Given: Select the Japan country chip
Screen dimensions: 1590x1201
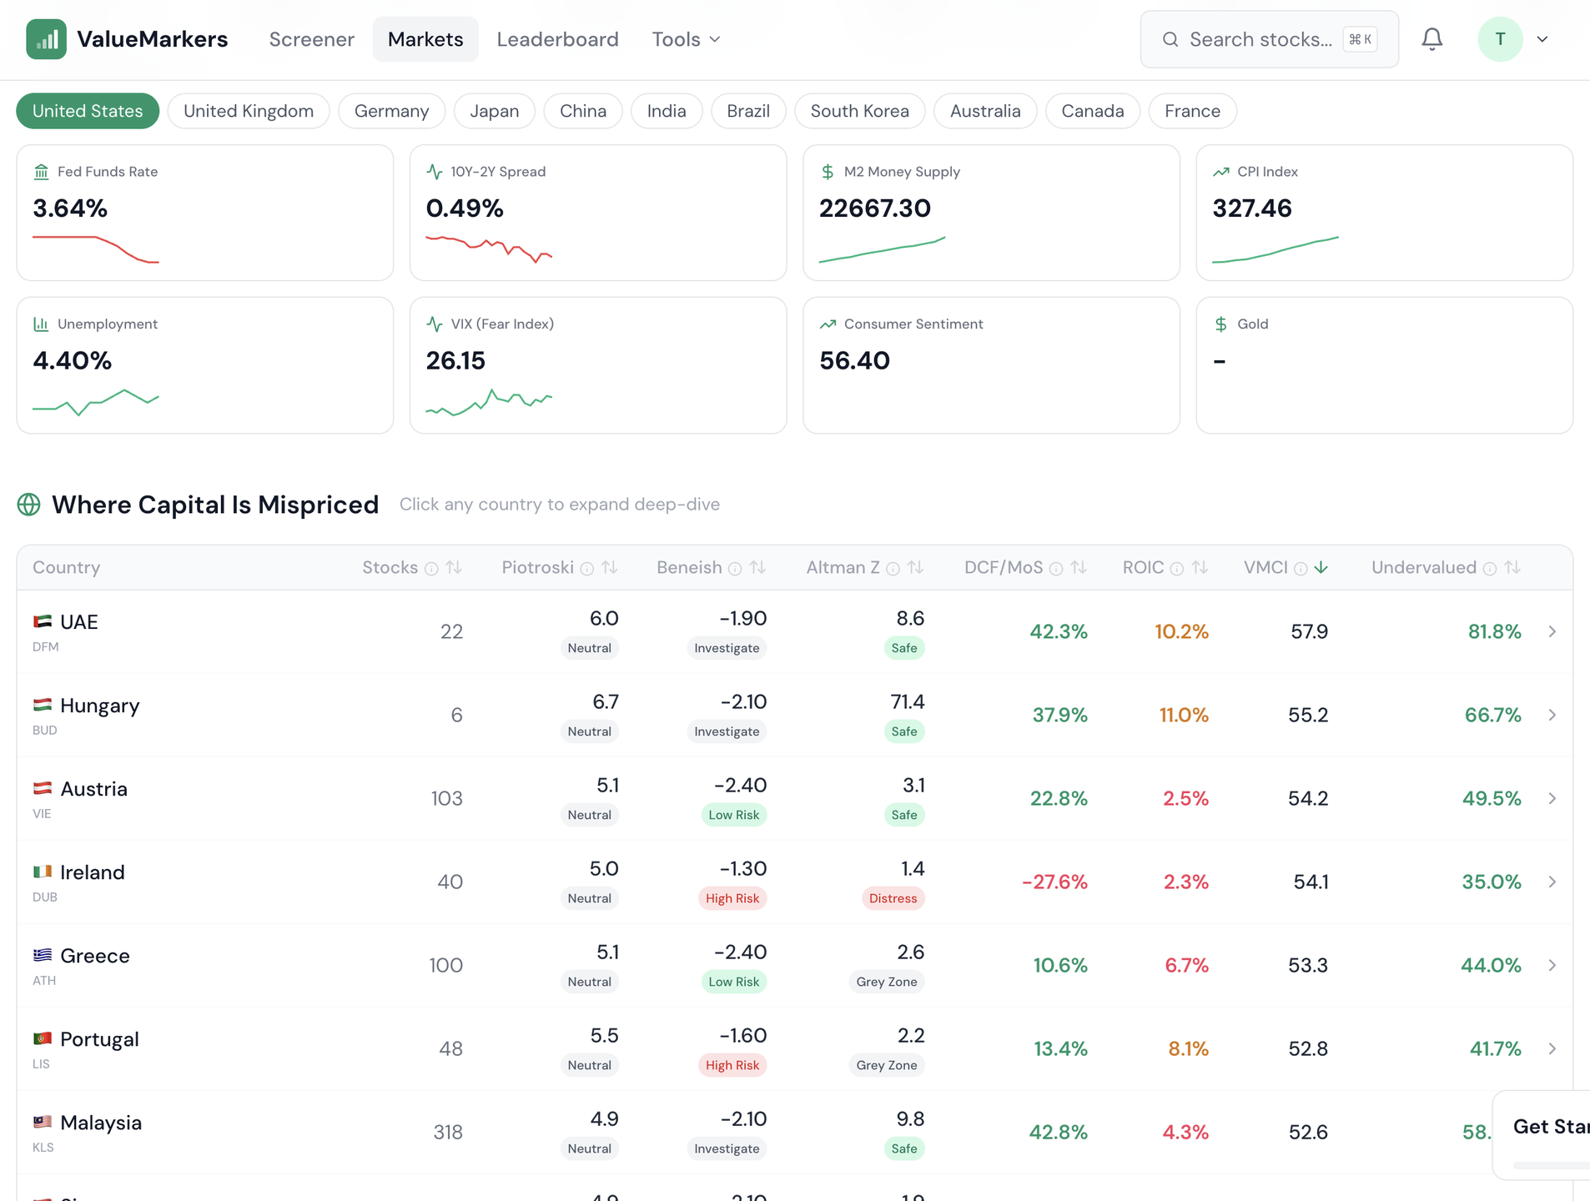Looking at the screenshot, I should tap(494, 111).
